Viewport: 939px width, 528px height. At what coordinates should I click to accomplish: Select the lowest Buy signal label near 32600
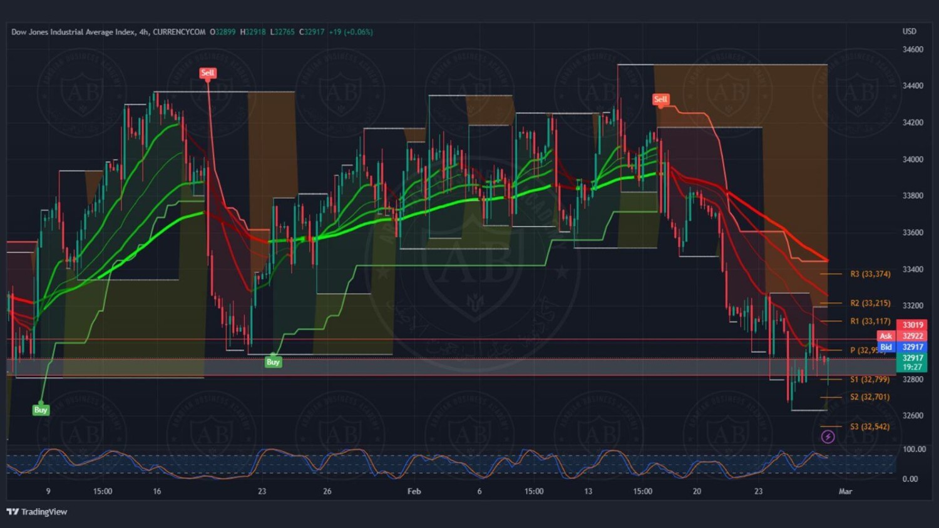[41, 410]
